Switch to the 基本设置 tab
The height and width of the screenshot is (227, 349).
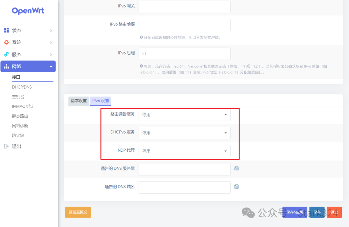coord(78,101)
